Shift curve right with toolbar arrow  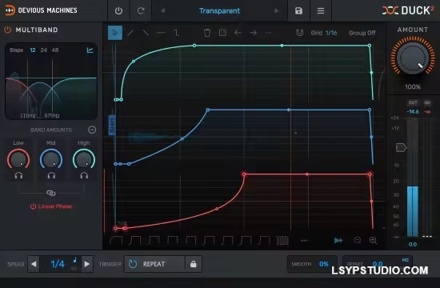(253, 33)
